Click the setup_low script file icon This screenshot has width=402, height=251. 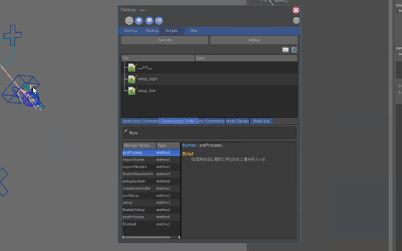[x=132, y=90]
